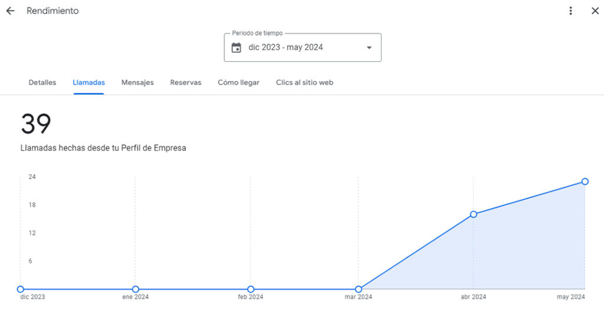Select the may 2024 data point

(585, 182)
